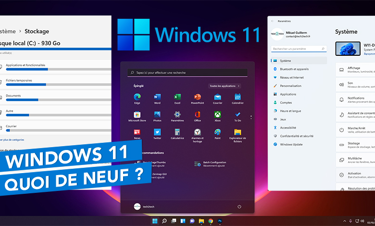
Task: Open the tech2tech user account menu
Action: coord(144,207)
